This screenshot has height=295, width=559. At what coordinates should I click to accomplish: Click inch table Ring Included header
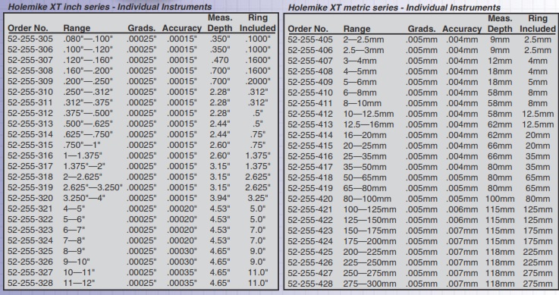click(x=258, y=23)
